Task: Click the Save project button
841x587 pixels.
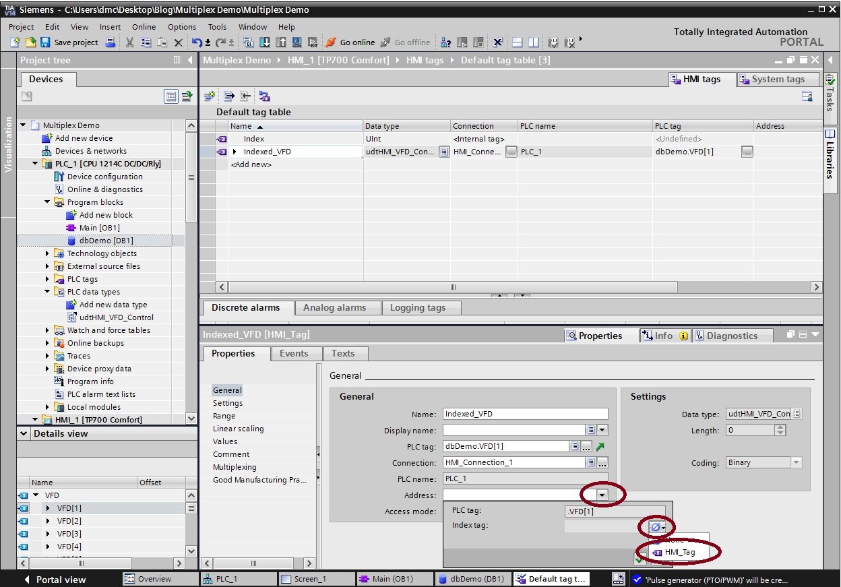Action: [x=69, y=42]
